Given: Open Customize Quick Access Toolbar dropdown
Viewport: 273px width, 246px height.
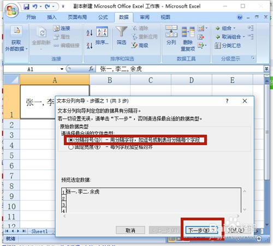Looking at the screenshot, I should coord(63,7).
